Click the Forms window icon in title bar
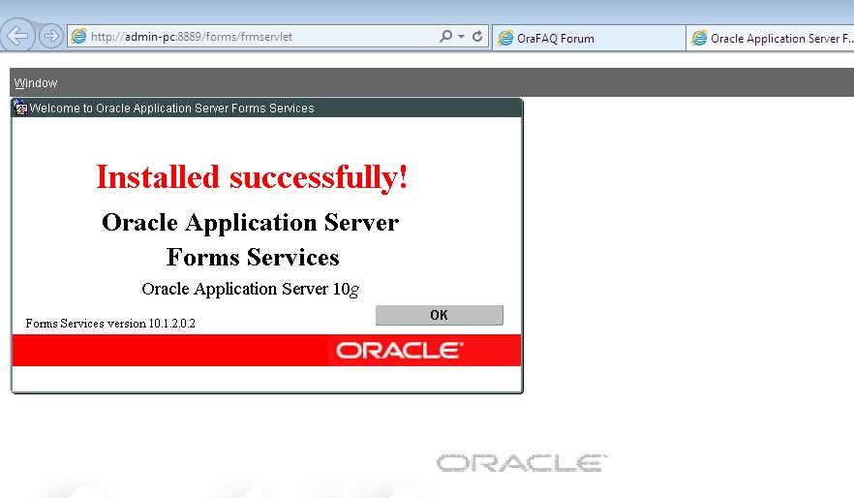This screenshot has width=854, height=498. 20,109
